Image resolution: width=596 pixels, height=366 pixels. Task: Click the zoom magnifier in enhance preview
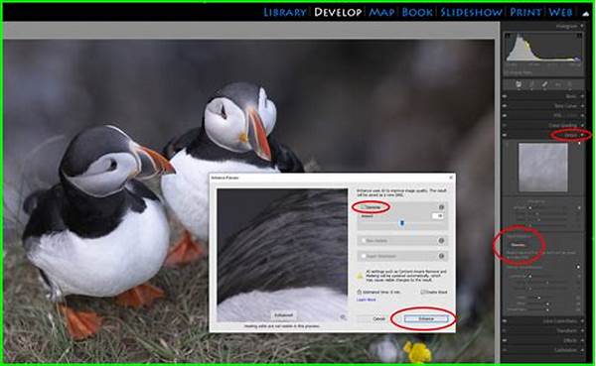[343, 317]
